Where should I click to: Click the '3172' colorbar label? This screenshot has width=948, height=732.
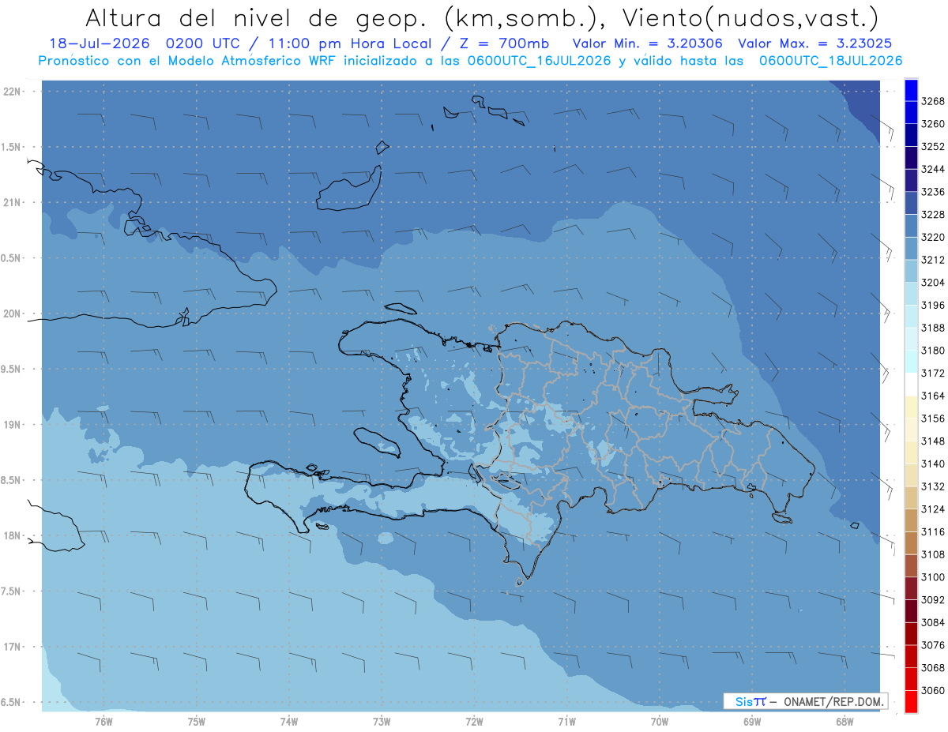(x=932, y=374)
